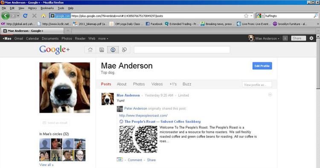
Task: Go back with the green back arrow
Action: click(6, 16)
